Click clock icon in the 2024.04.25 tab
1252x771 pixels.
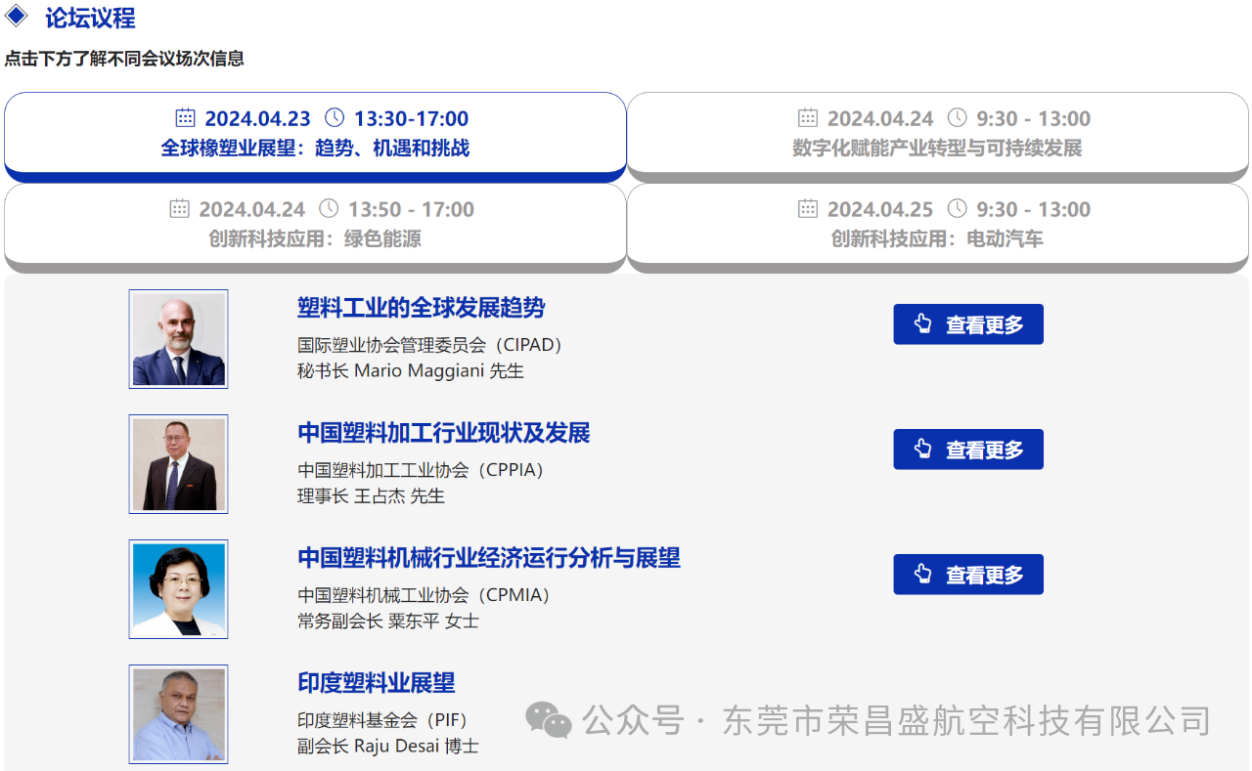[x=957, y=209]
